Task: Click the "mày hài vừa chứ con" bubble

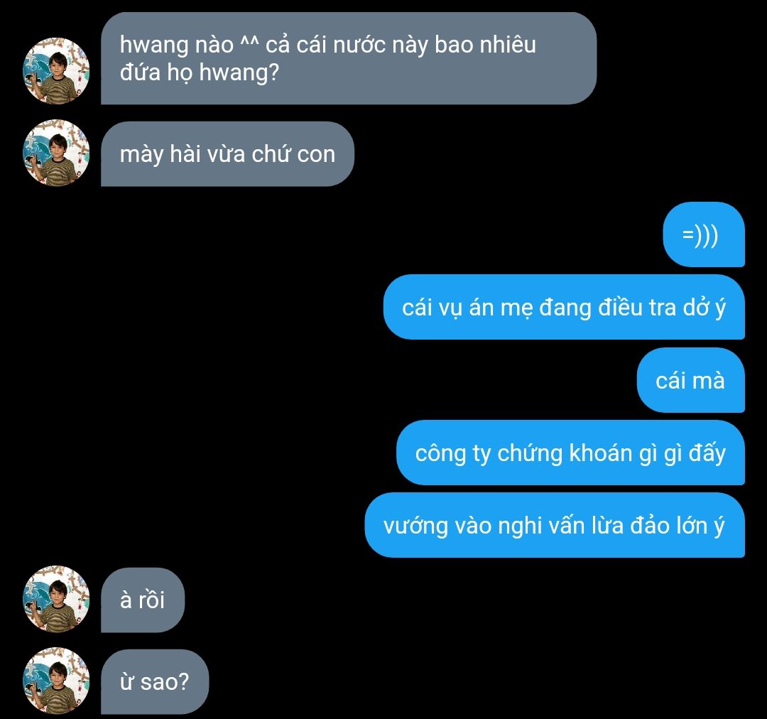Action: [x=227, y=153]
